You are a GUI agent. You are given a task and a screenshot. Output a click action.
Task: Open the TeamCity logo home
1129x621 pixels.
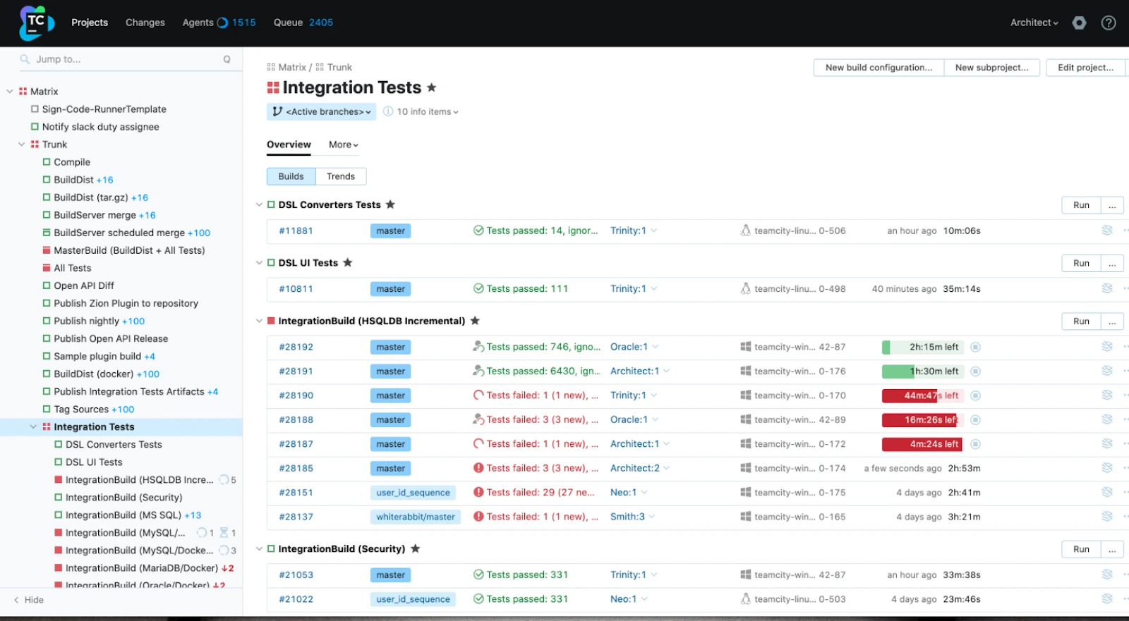(36, 23)
